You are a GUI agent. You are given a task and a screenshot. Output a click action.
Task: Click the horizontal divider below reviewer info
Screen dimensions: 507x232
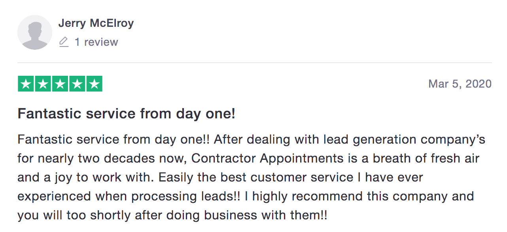(x=255, y=63)
